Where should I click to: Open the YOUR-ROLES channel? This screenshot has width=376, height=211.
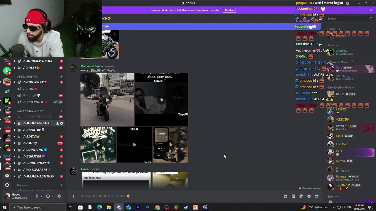pos(40,163)
